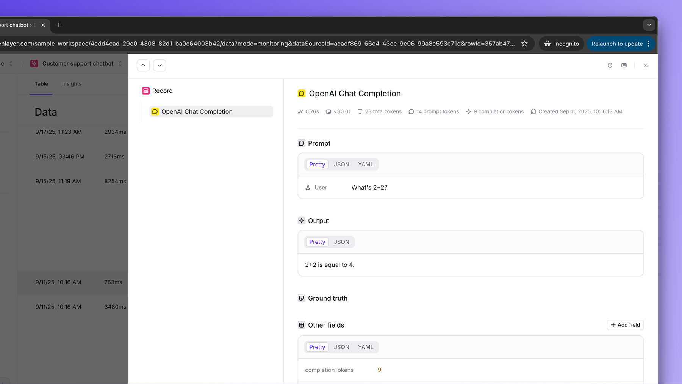Click the Incognito indicator

point(562,44)
